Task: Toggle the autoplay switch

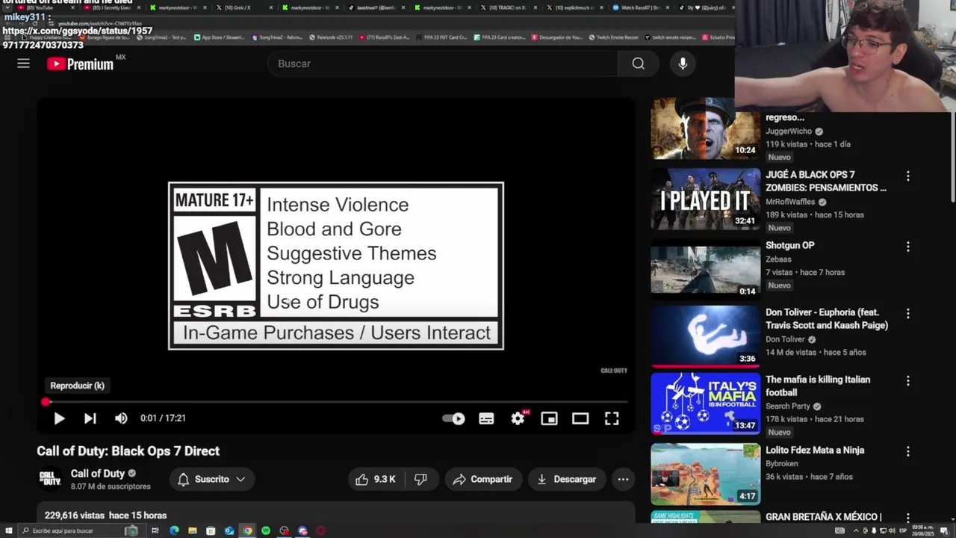Action: pos(453,418)
